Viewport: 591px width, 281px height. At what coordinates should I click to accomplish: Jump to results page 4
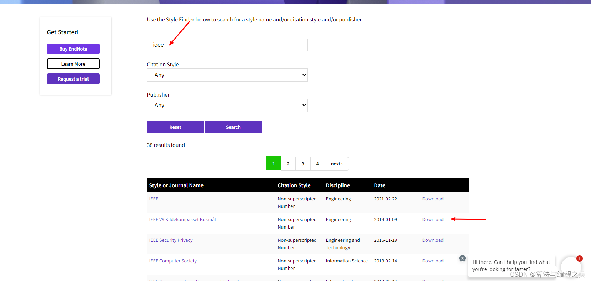click(x=317, y=164)
